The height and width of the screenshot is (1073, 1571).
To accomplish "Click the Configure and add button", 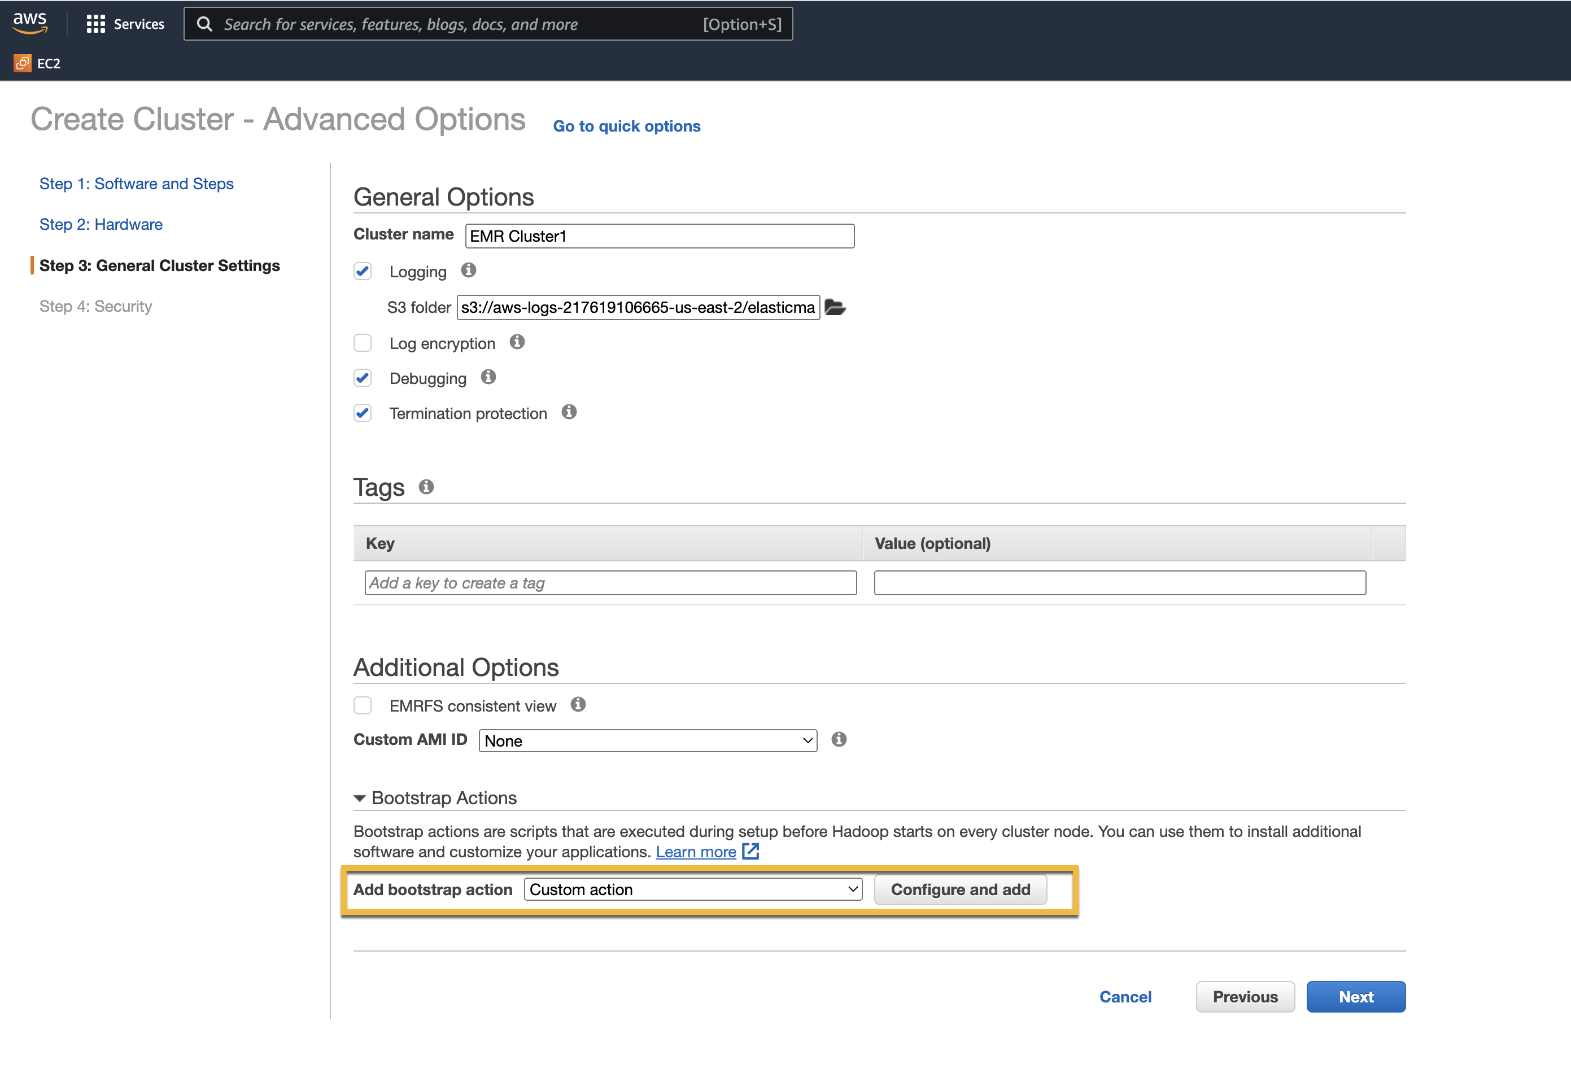I will 961,890.
